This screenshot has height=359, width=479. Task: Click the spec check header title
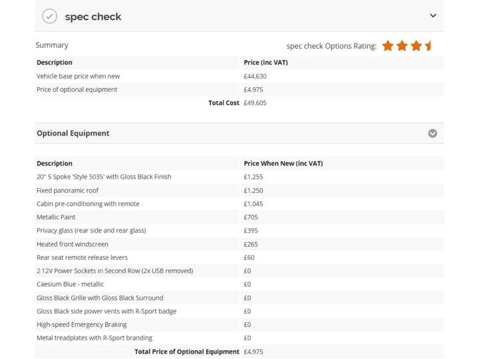pyautogui.click(x=93, y=17)
